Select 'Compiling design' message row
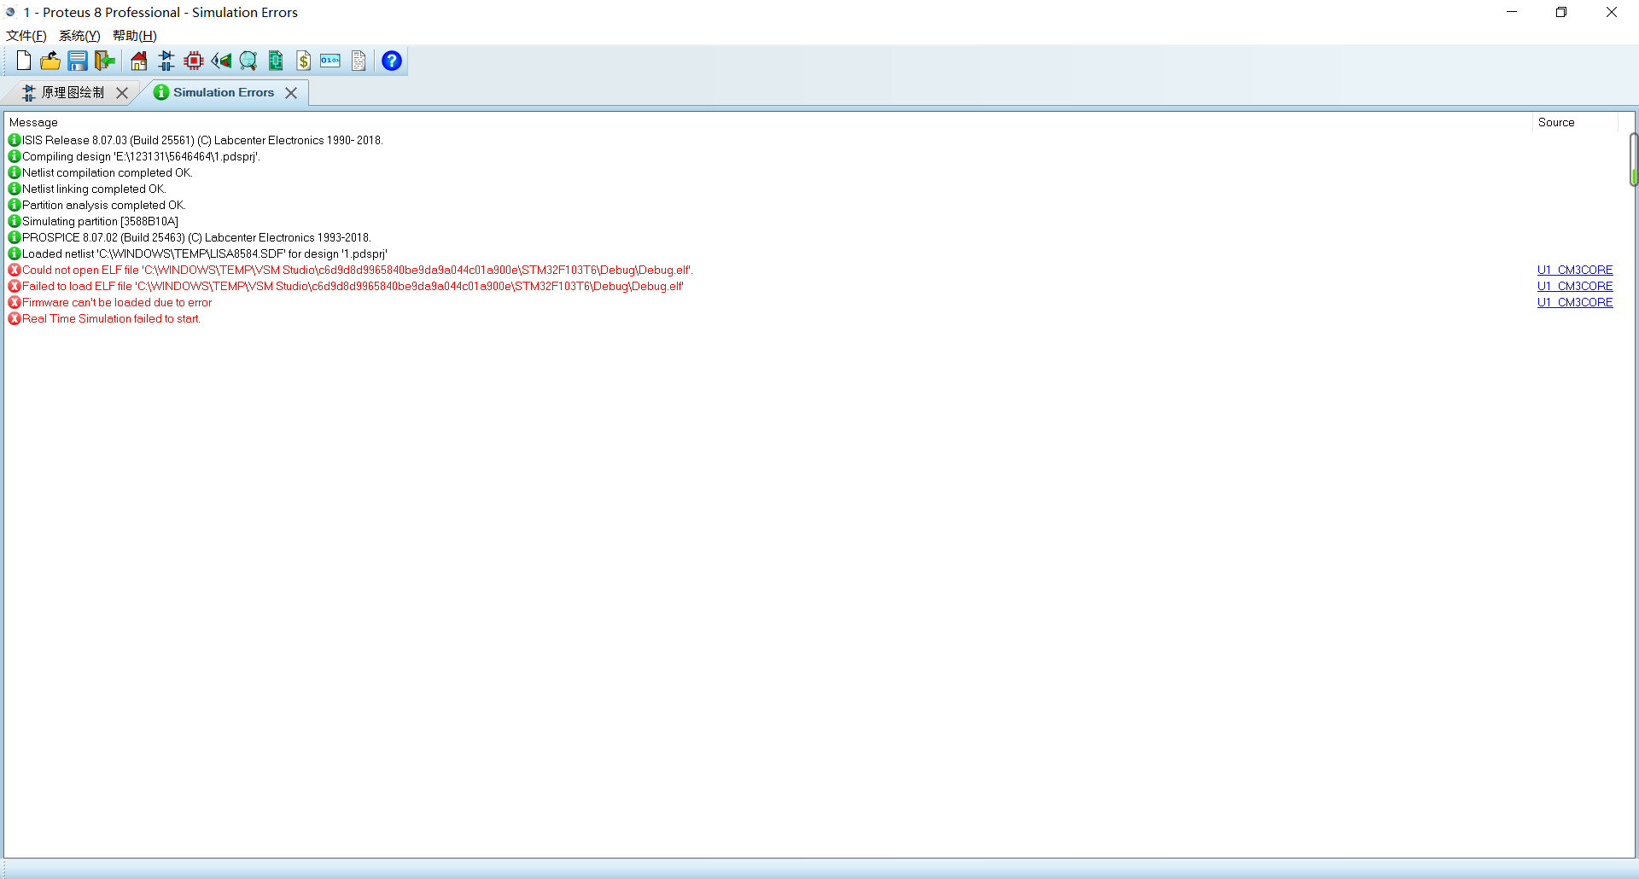The width and height of the screenshot is (1639, 879). pos(141,156)
